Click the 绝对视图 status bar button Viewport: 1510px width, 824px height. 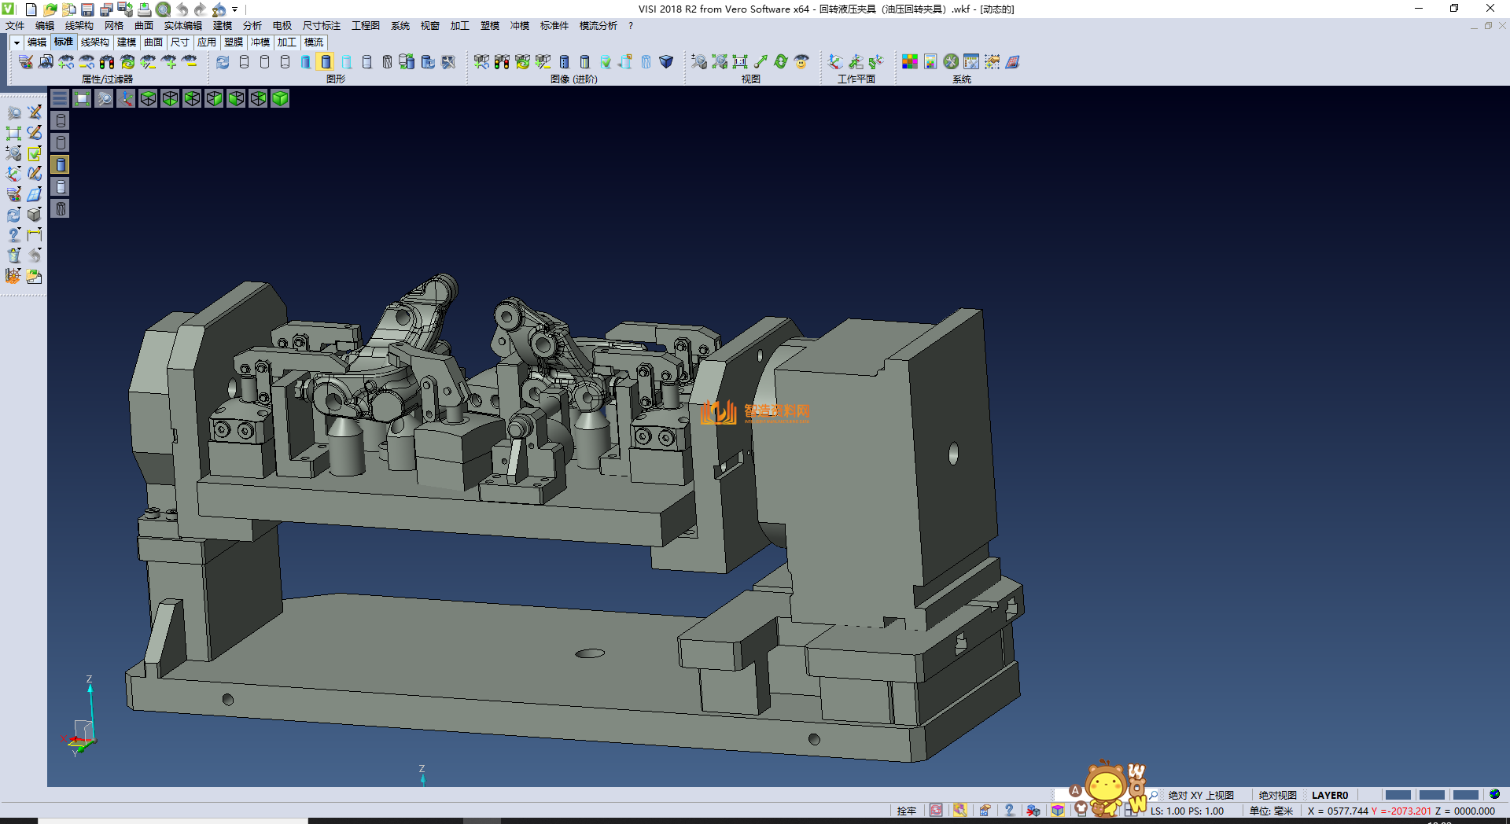click(x=1277, y=795)
